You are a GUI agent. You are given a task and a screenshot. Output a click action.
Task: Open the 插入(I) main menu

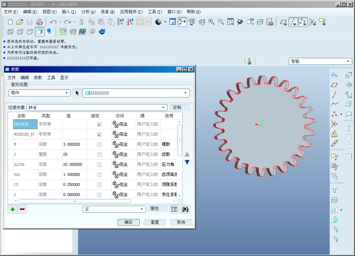(69, 12)
